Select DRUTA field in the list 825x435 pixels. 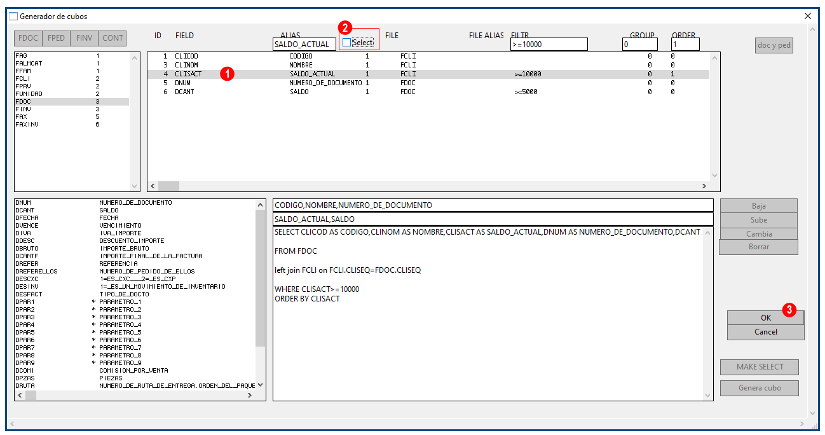(135, 386)
